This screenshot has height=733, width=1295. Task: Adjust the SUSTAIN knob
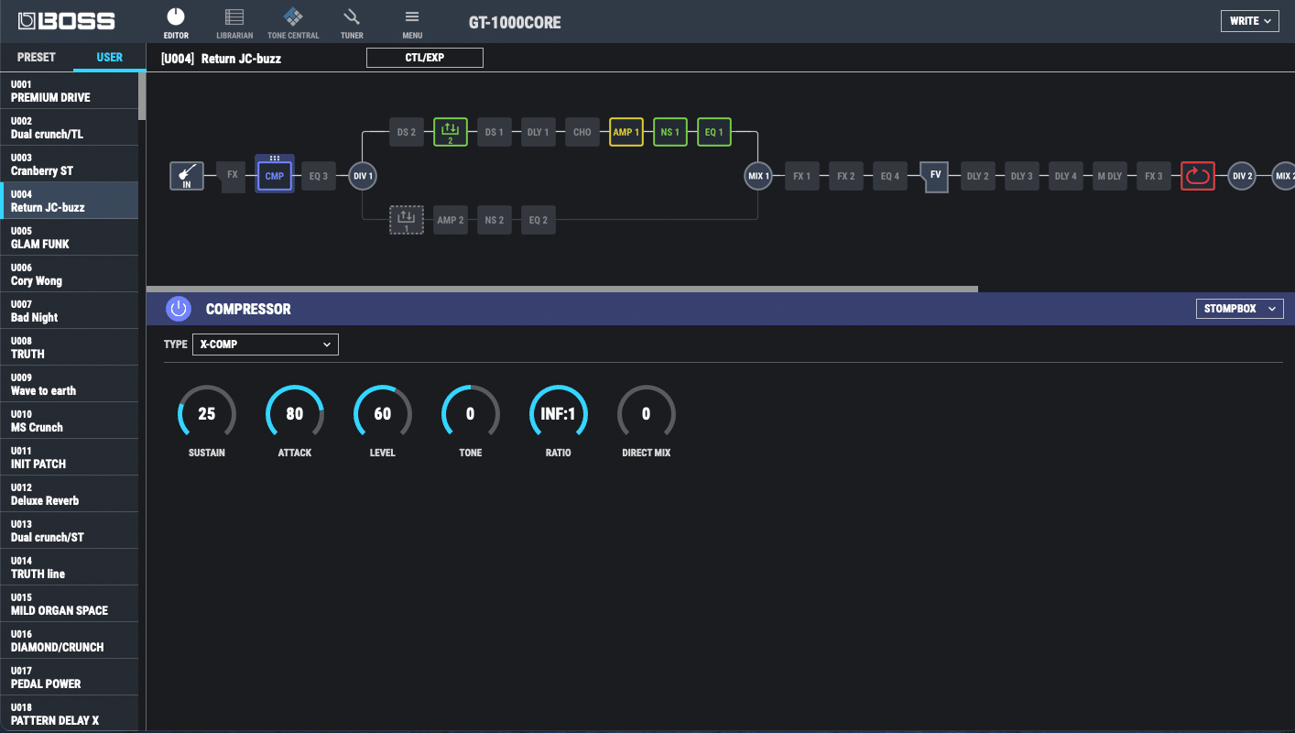pyautogui.click(x=207, y=414)
